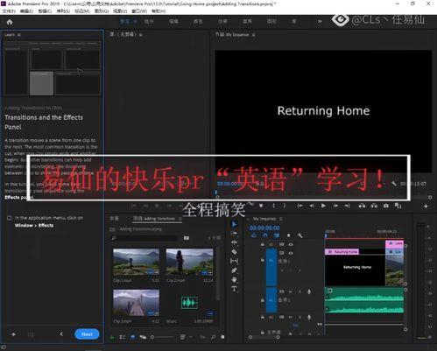The image size is (437, 351).
Task: Open Comparison View in Program monitor
Action: click(x=398, y=206)
